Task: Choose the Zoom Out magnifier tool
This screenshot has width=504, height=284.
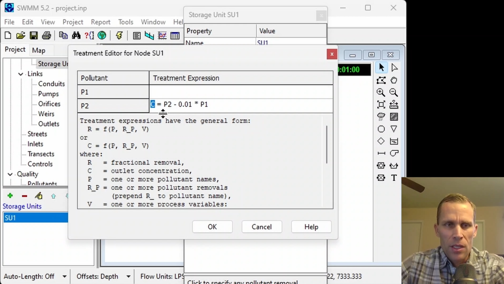Action: coord(394,93)
